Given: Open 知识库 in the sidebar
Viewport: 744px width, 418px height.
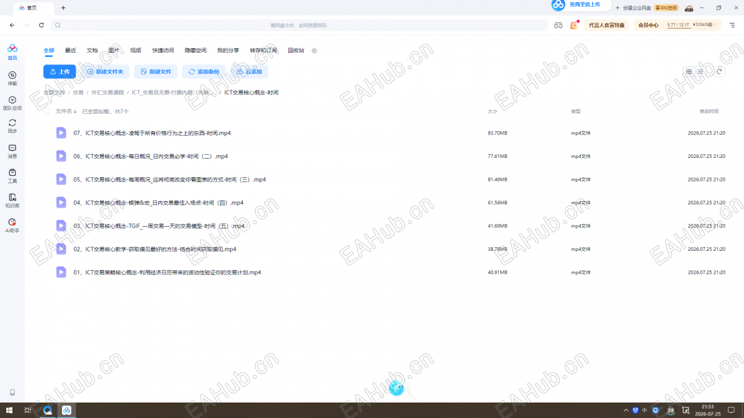Looking at the screenshot, I should coord(12,201).
